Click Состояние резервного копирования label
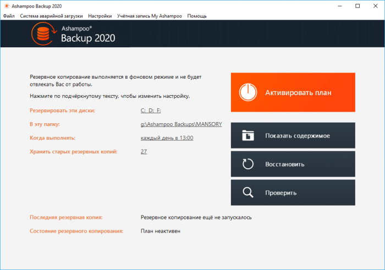The height and width of the screenshot is (270, 385). point(76,231)
